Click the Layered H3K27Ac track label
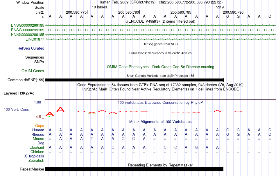The width and height of the screenshot is (276, 176). coord(19,93)
